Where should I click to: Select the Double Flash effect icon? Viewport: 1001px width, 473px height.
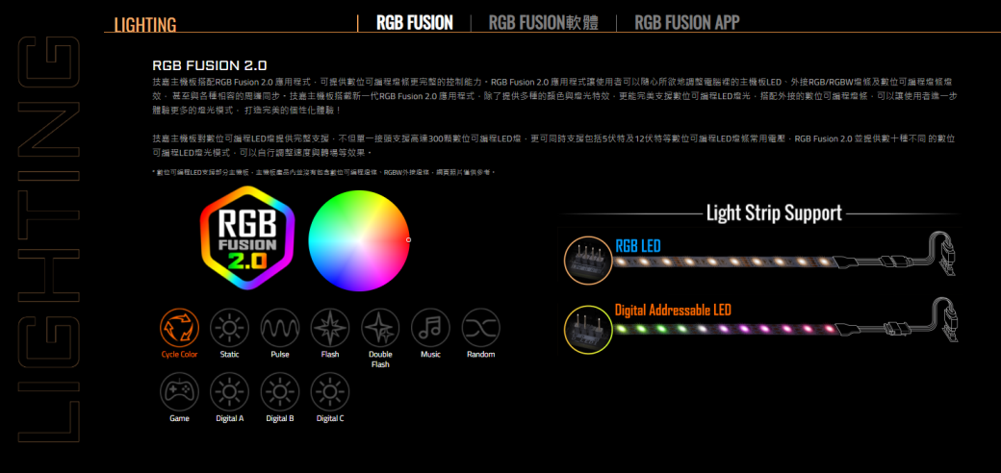coord(380,329)
